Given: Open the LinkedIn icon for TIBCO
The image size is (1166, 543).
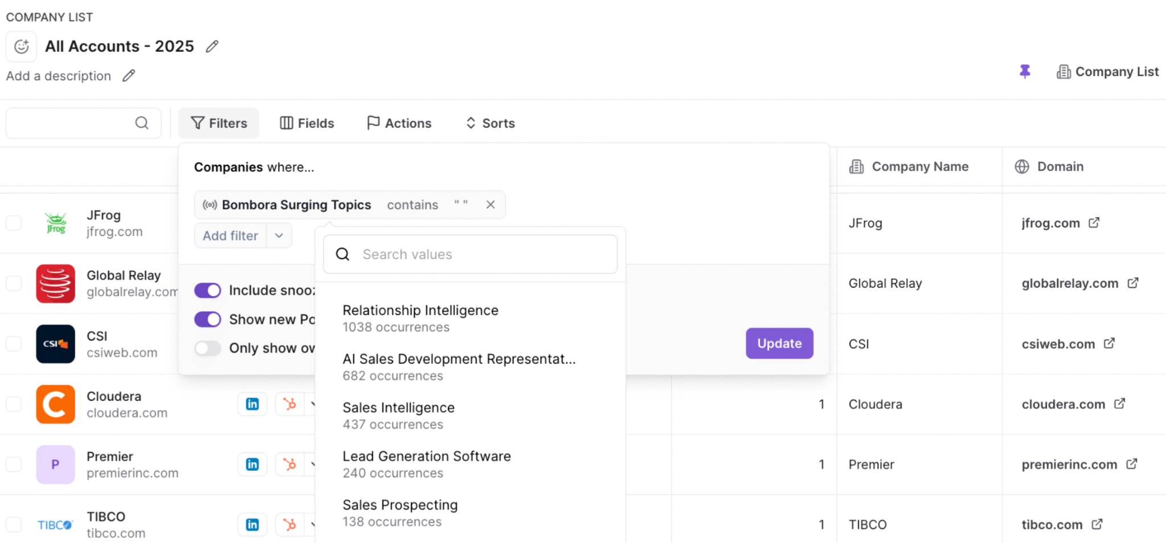Looking at the screenshot, I should coord(252,524).
